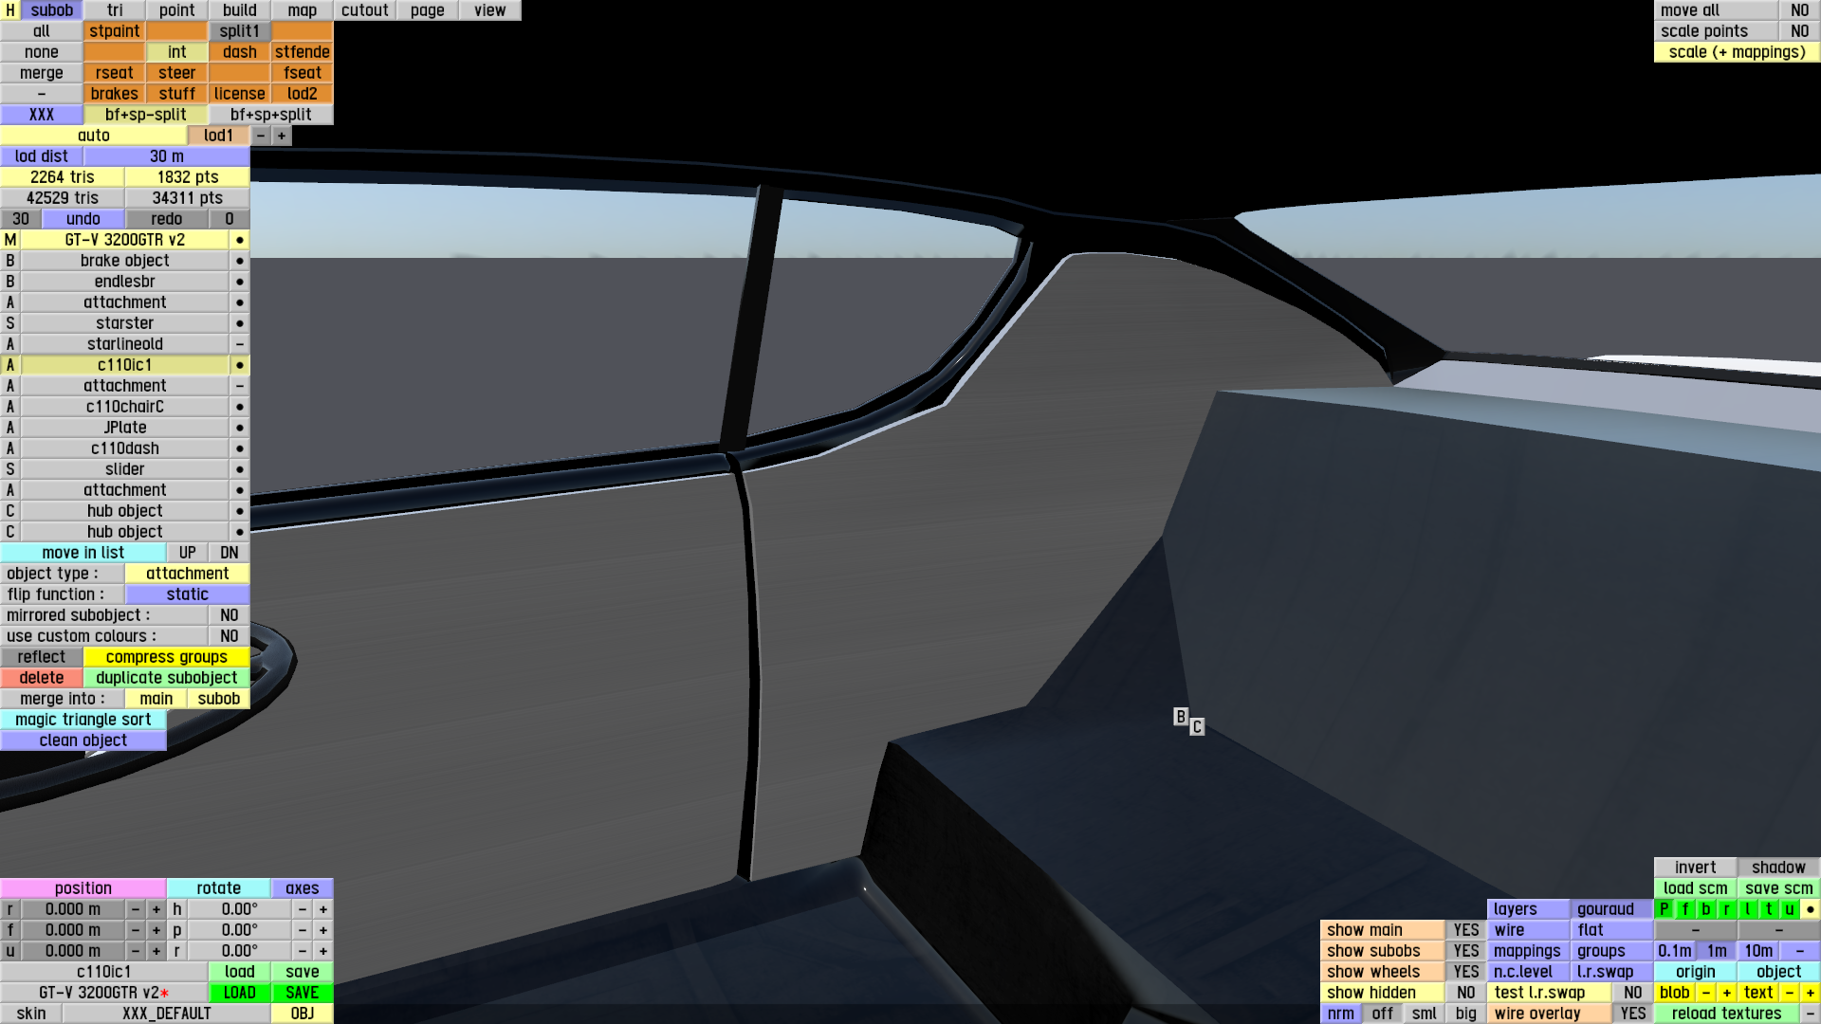
Task: Select the orange brakes group swatch
Action: pos(114,94)
